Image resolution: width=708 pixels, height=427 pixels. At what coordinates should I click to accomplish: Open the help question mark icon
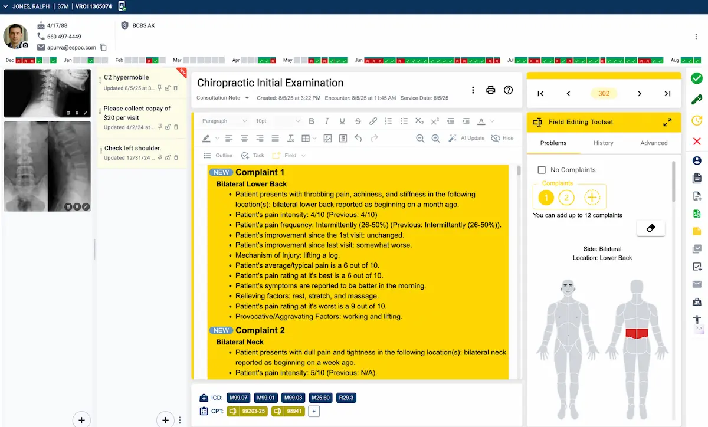(508, 90)
